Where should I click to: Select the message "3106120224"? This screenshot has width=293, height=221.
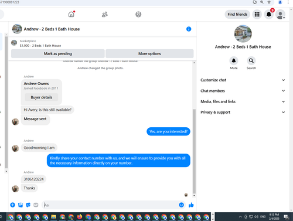point(33,179)
